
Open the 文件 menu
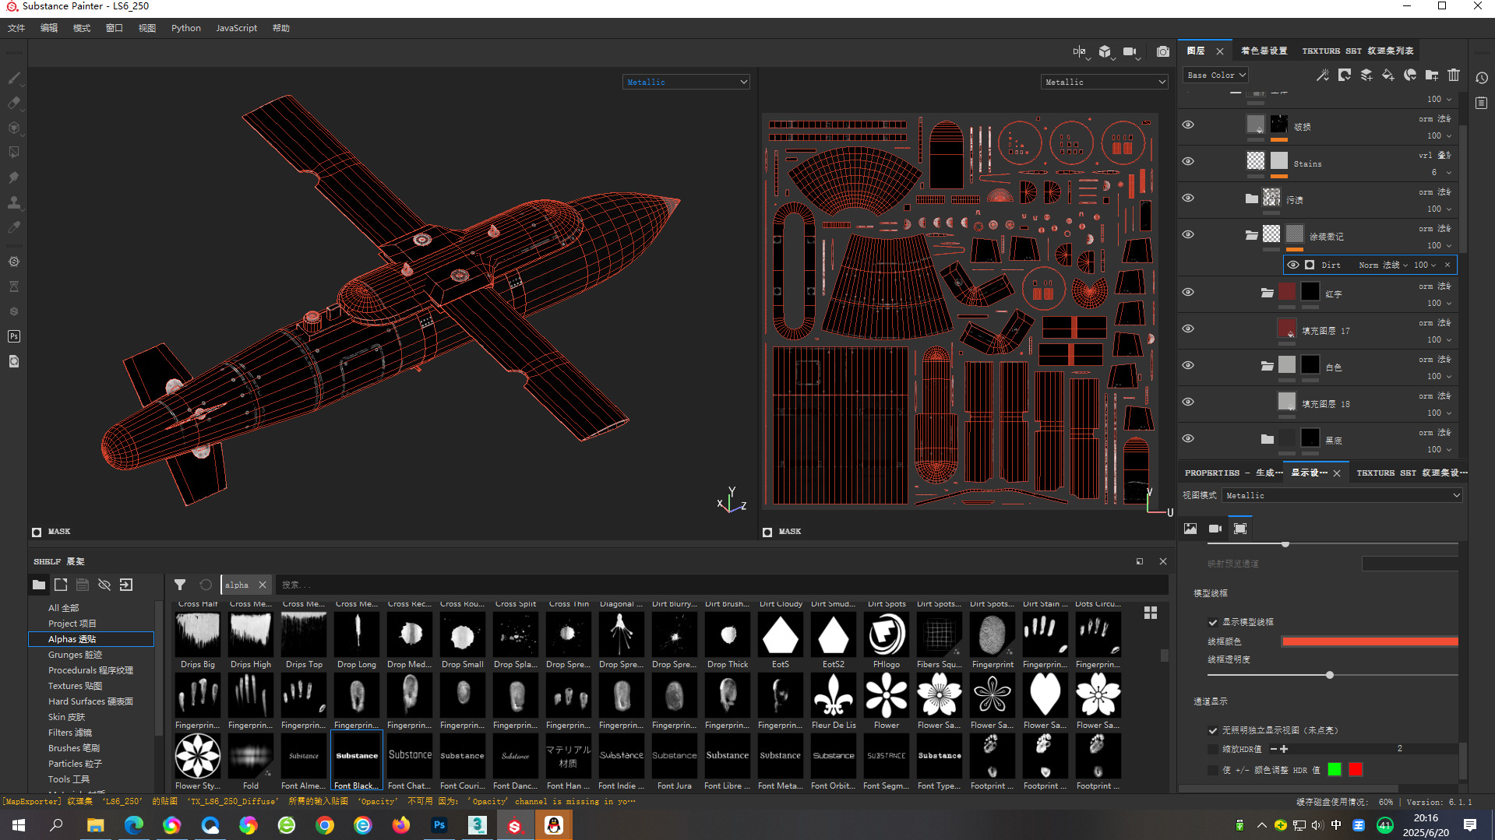(16, 28)
